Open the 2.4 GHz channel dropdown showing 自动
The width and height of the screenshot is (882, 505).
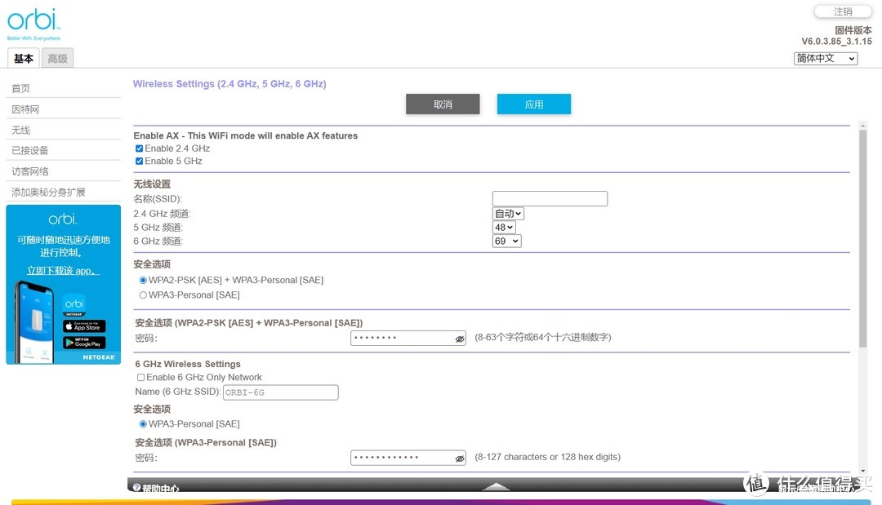pyautogui.click(x=506, y=213)
